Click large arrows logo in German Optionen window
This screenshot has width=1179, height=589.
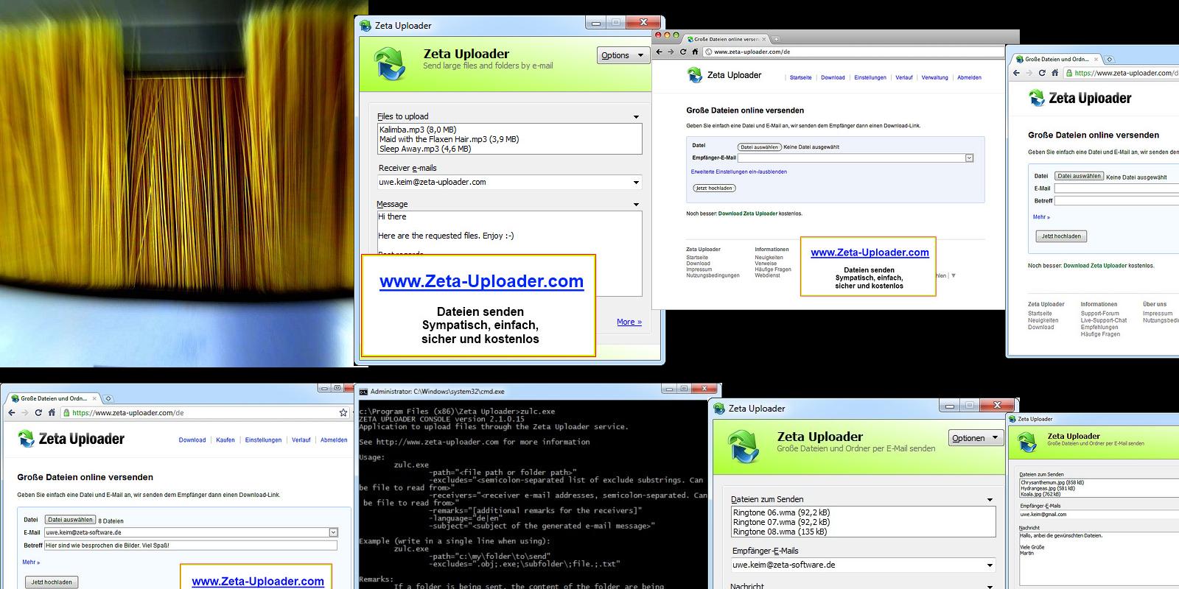tap(744, 446)
